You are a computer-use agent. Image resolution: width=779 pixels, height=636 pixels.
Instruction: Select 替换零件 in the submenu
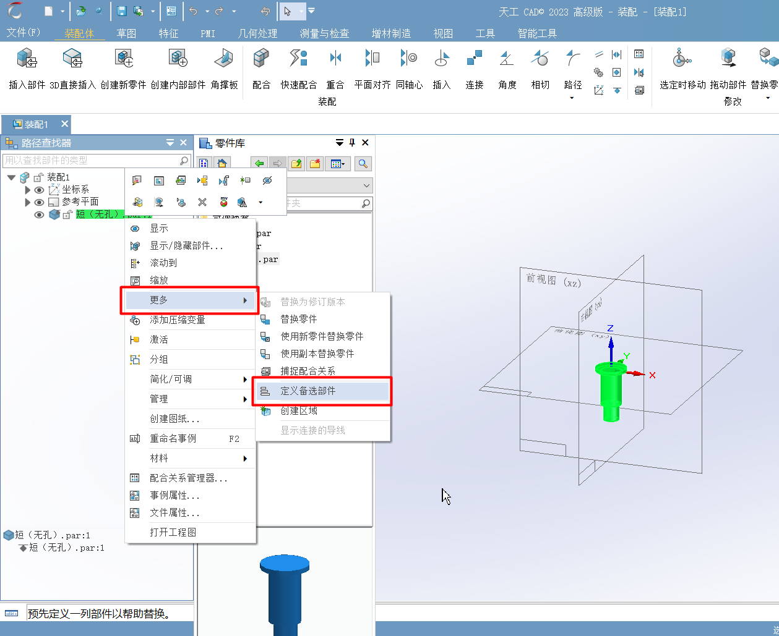click(x=298, y=319)
